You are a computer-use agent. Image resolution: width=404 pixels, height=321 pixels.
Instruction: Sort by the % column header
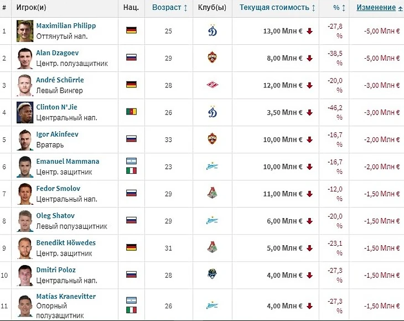click(339, 8)
